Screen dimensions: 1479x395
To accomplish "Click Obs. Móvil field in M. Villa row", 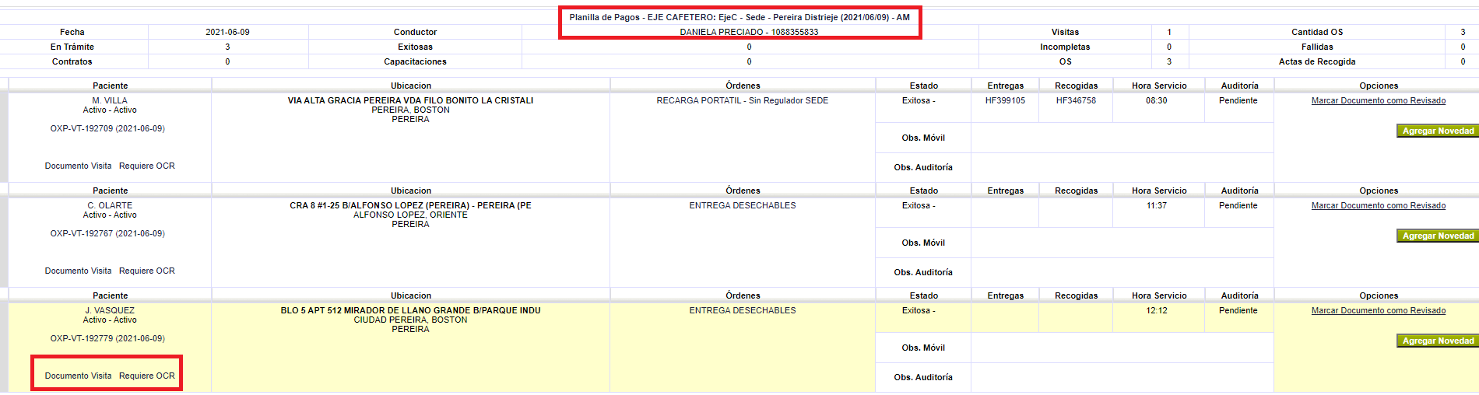I will coord(1122,138).
